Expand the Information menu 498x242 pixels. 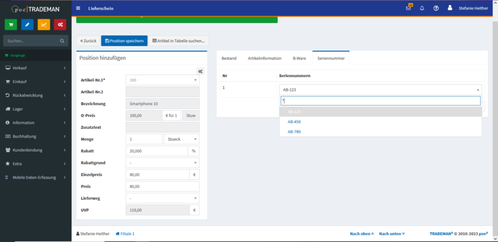point(35,123)
